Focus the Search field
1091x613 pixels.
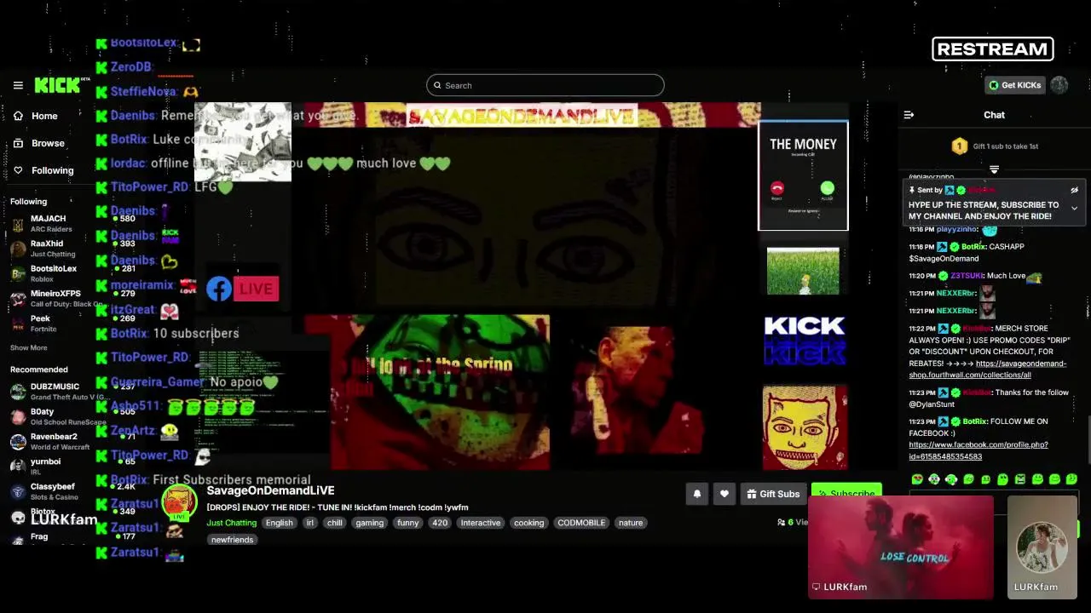click(x=545, y=85)
